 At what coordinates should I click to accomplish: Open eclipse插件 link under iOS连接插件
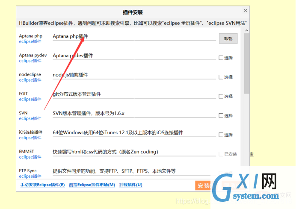pos(30,138)
